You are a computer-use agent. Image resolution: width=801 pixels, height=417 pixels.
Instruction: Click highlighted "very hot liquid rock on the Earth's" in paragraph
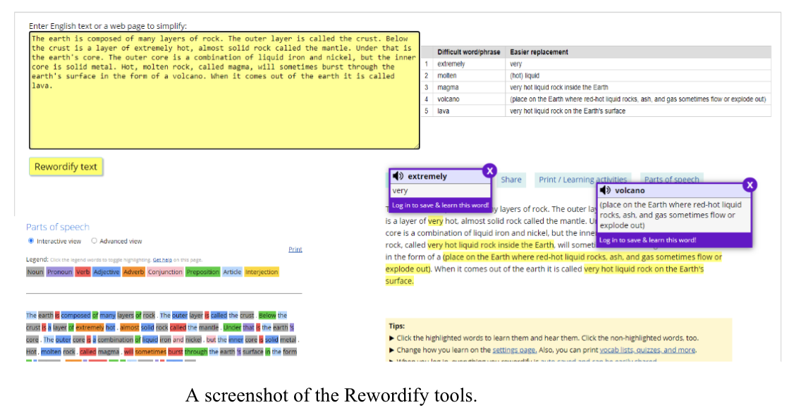(644, 269)
